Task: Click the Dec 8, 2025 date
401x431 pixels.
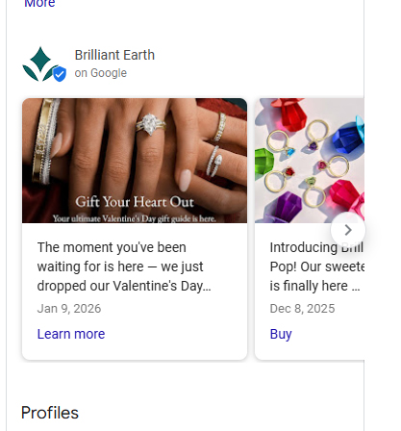Action: [x=302, y=308]
